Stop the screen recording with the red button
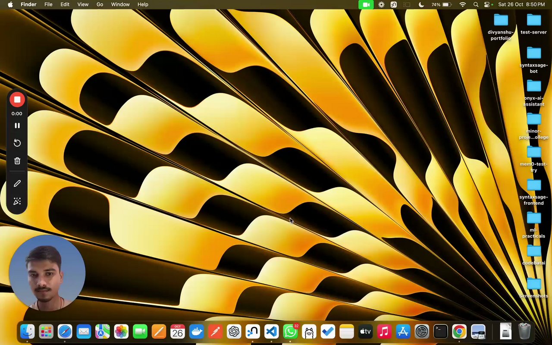The width and height of the screenshot is (552, 345). (17, 100)
